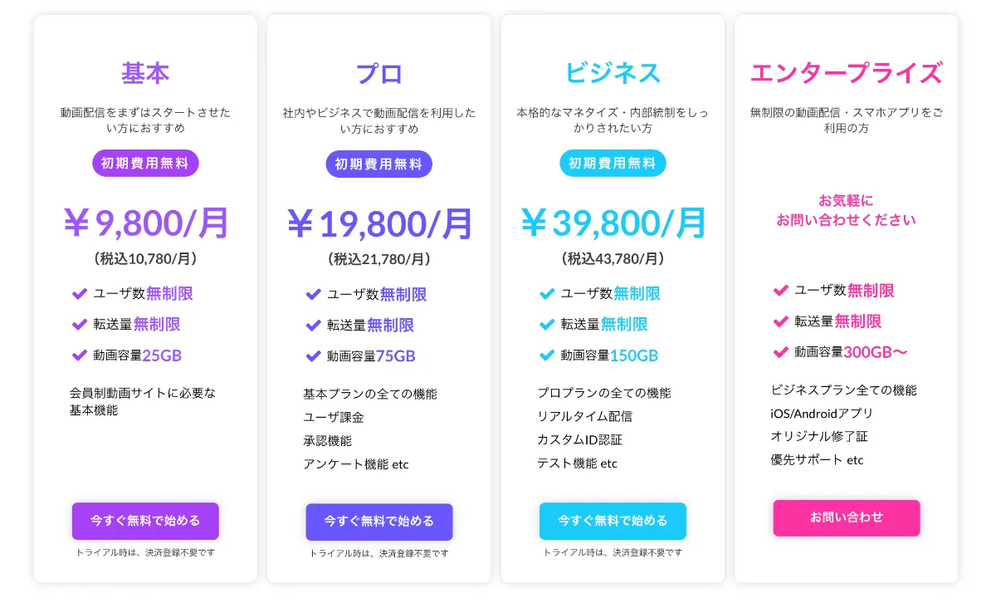Click the checkmark icon beside 基本 plan 転送量
The height and width of the screenshot is (608, 996).
coord(80,325)
